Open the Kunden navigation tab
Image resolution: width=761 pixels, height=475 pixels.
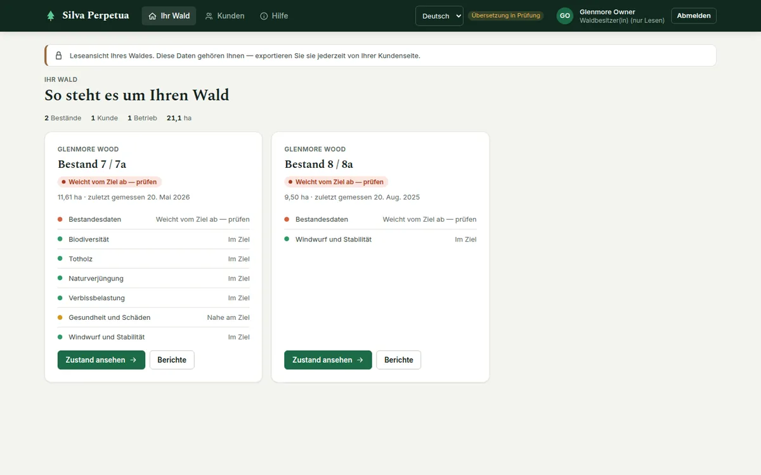tap(225, 16)
